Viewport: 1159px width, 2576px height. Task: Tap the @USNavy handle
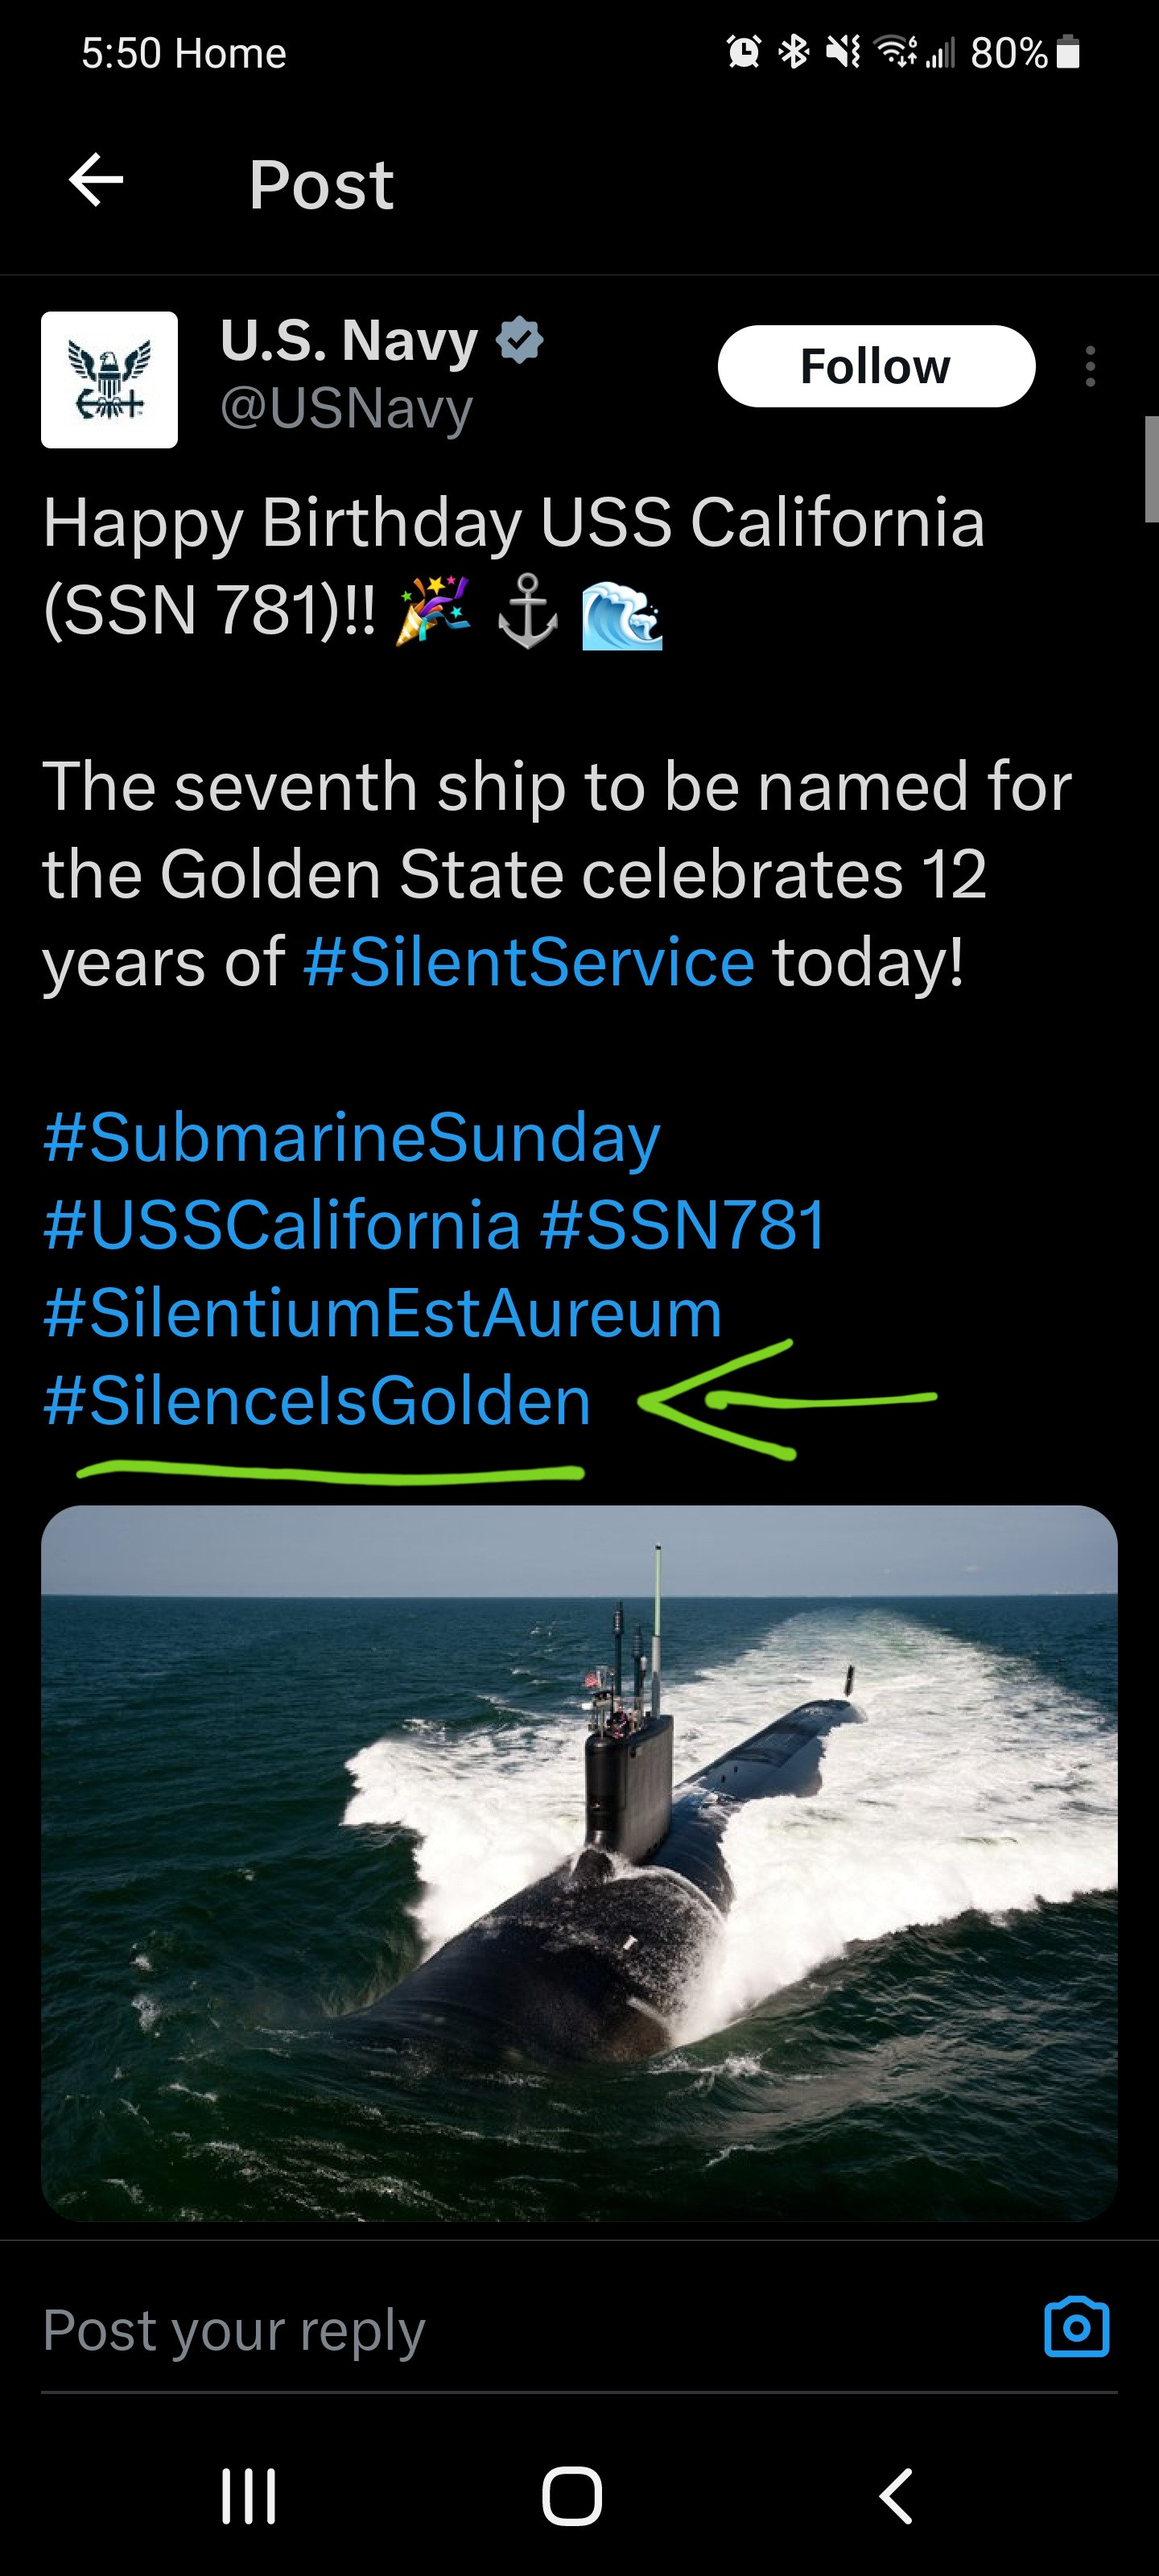coord(346,408)
